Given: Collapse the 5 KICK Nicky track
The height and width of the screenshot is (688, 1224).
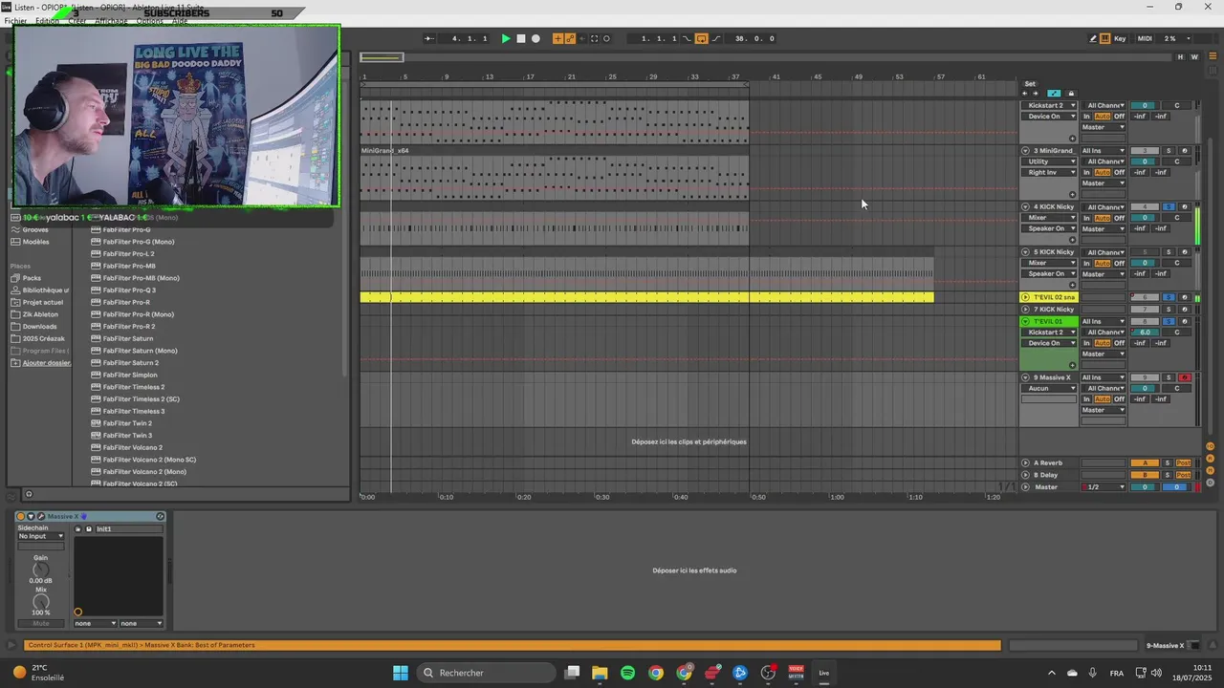Looking at the screenshot, I should tap(1025, 252).
